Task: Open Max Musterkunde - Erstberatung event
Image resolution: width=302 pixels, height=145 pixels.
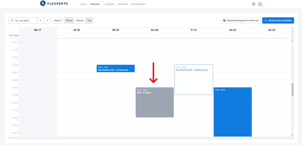Action: point(116,69)
